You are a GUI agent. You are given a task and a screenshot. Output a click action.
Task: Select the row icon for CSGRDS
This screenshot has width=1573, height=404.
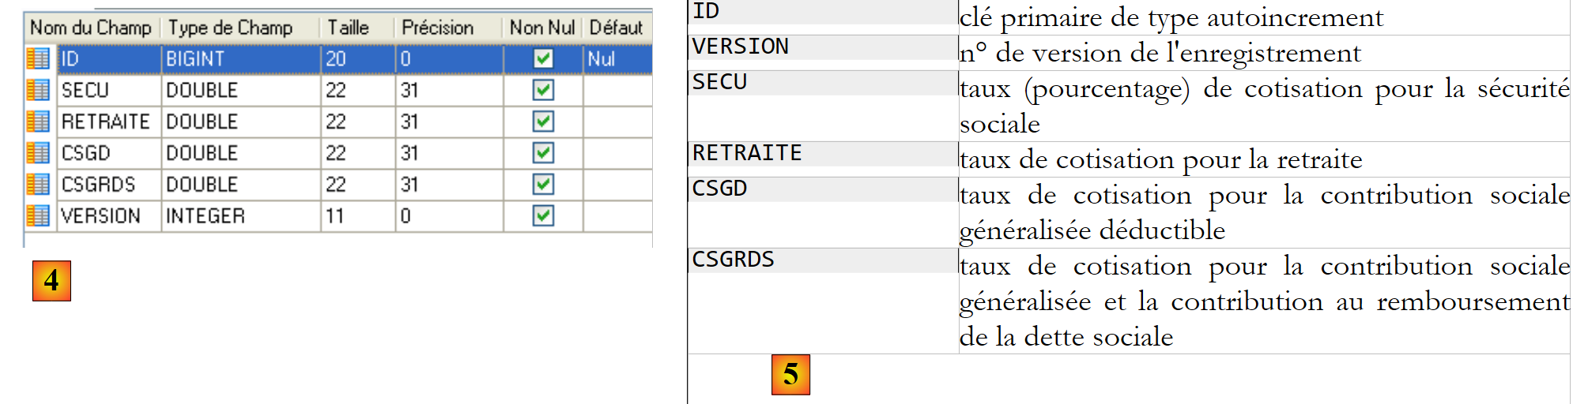38,185
